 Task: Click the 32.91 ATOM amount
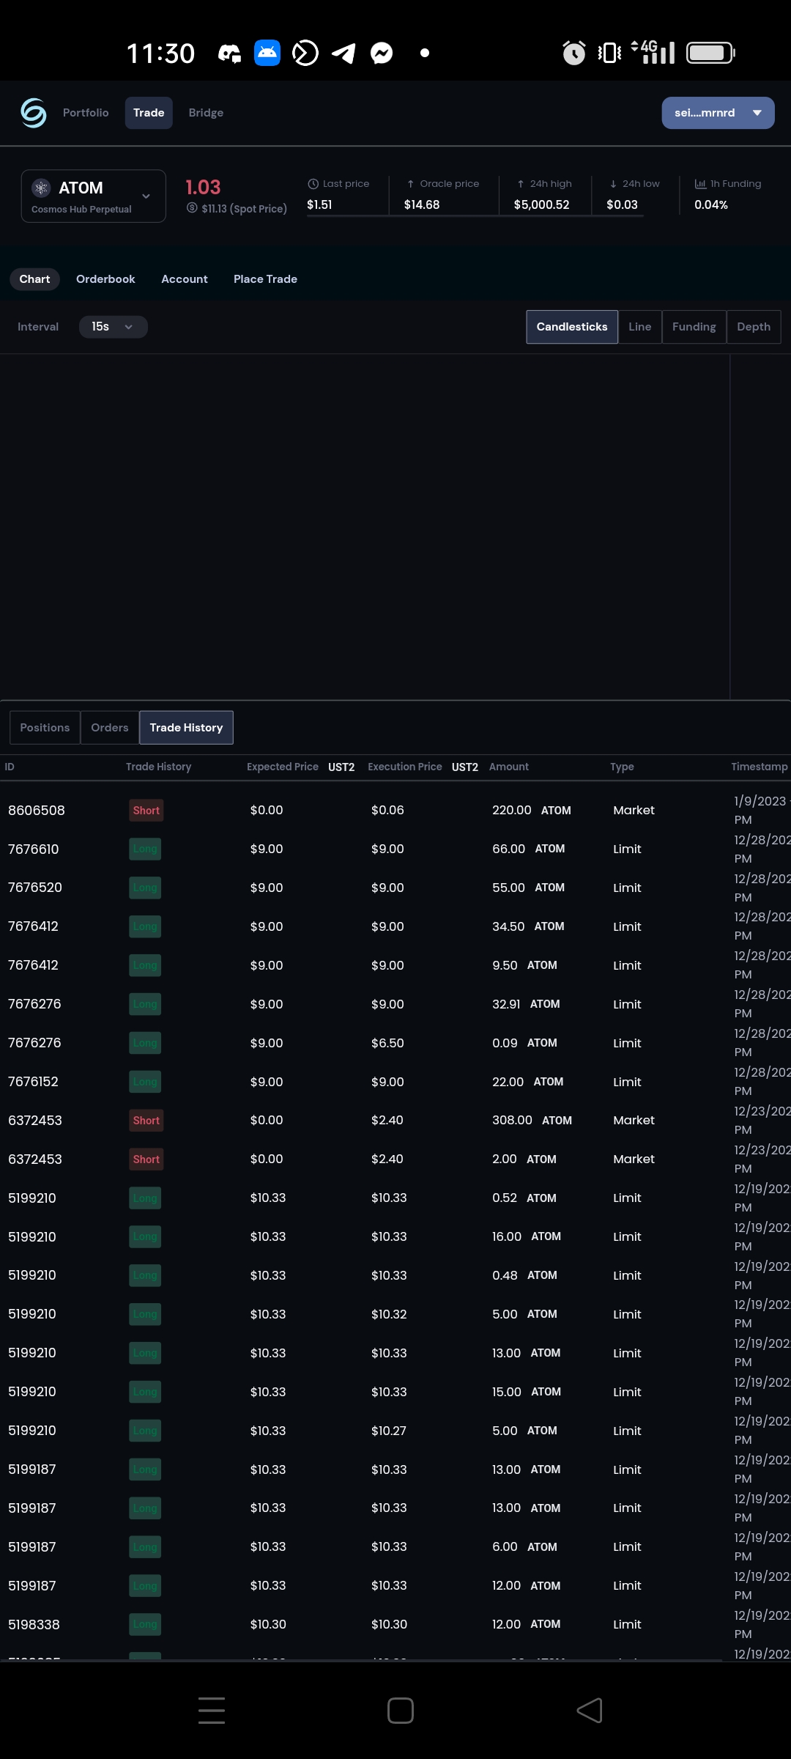pyautogui.click(x=526, y=1004)
